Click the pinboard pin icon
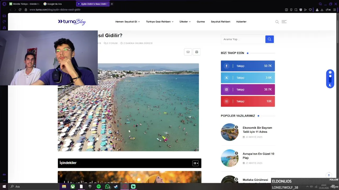The image size is (339, 190). tap(291, 10)
